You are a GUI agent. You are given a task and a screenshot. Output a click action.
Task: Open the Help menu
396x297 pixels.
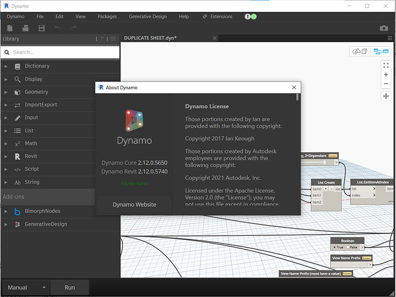(183, 17)
